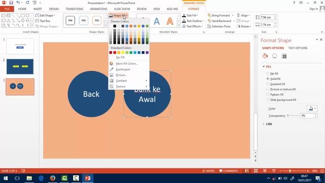325x183 pixels.
Task: Click Sign in link
Action: (313, 9)
